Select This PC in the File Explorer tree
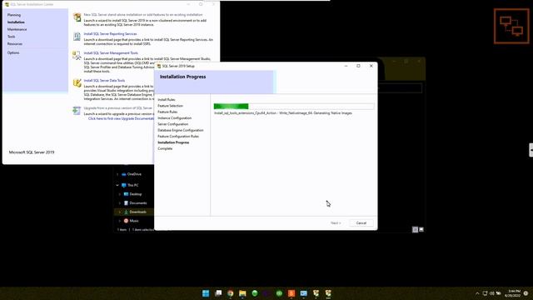 click(133, 185)
